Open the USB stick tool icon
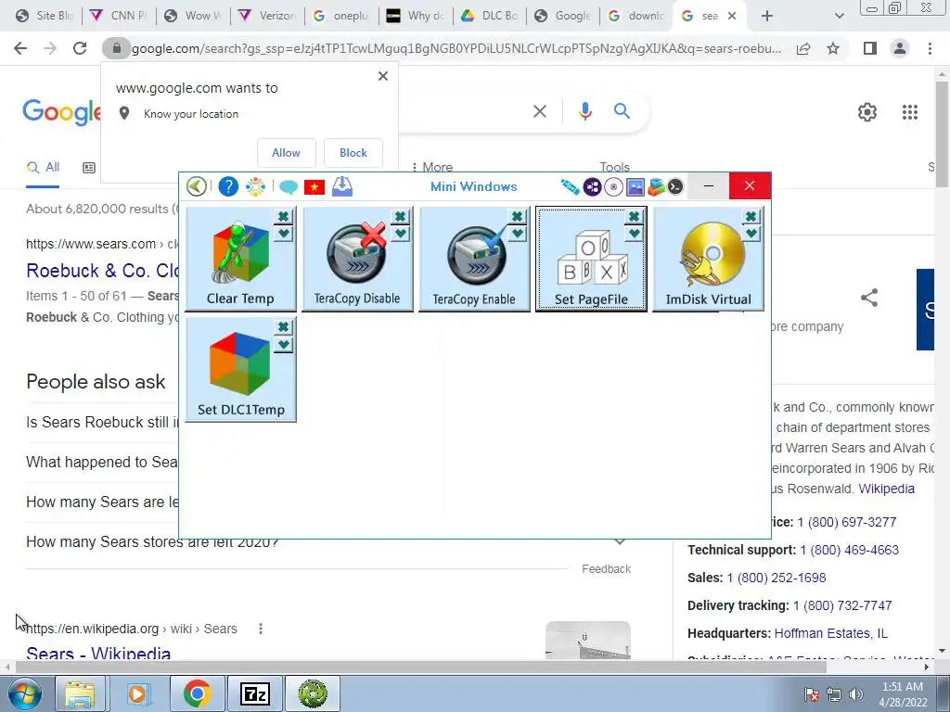Viewport: 950px width, 712px height. [570, 187]
